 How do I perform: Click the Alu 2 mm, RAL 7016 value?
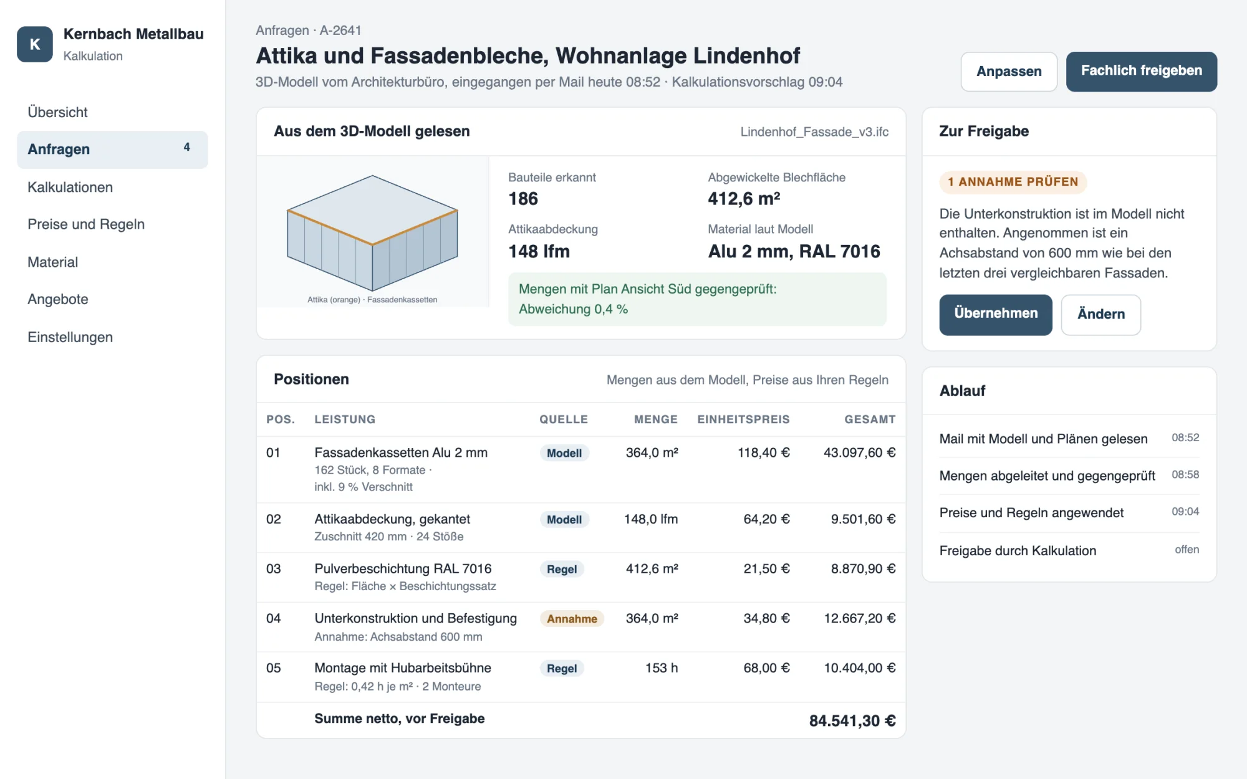tap(794, 252)
